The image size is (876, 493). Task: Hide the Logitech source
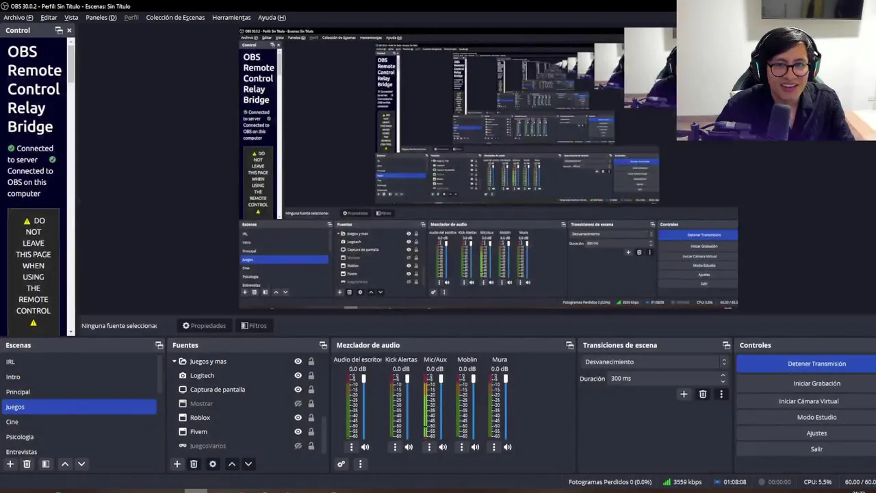(x=298, y=375)
